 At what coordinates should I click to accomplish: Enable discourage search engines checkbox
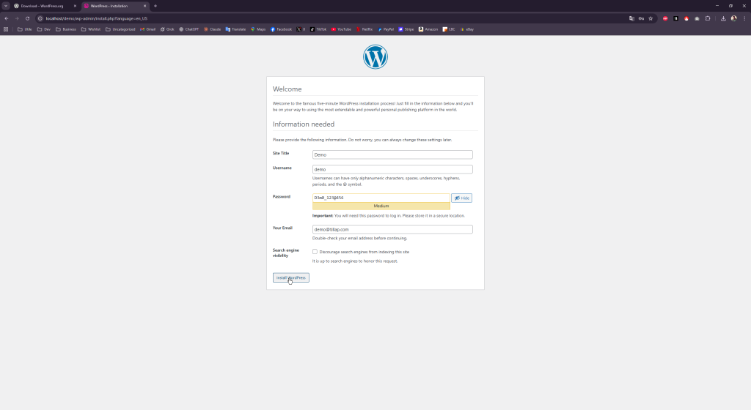[315, 252]
